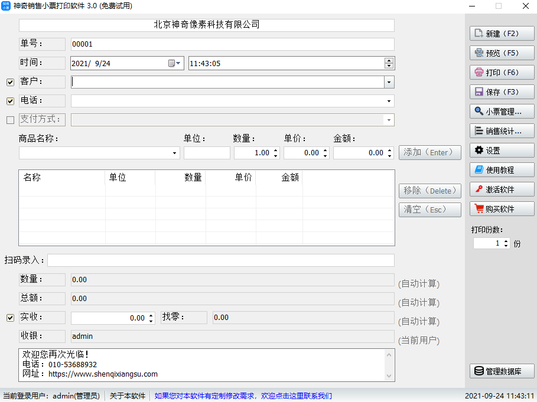Toggle the 电话 checkbox
Viewport: 537px width, 402px height.
click(x=10, y=101)
